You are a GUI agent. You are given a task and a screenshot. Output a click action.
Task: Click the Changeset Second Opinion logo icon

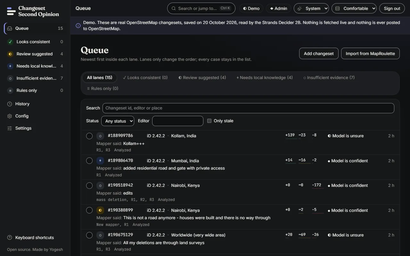tap(11, 12)
